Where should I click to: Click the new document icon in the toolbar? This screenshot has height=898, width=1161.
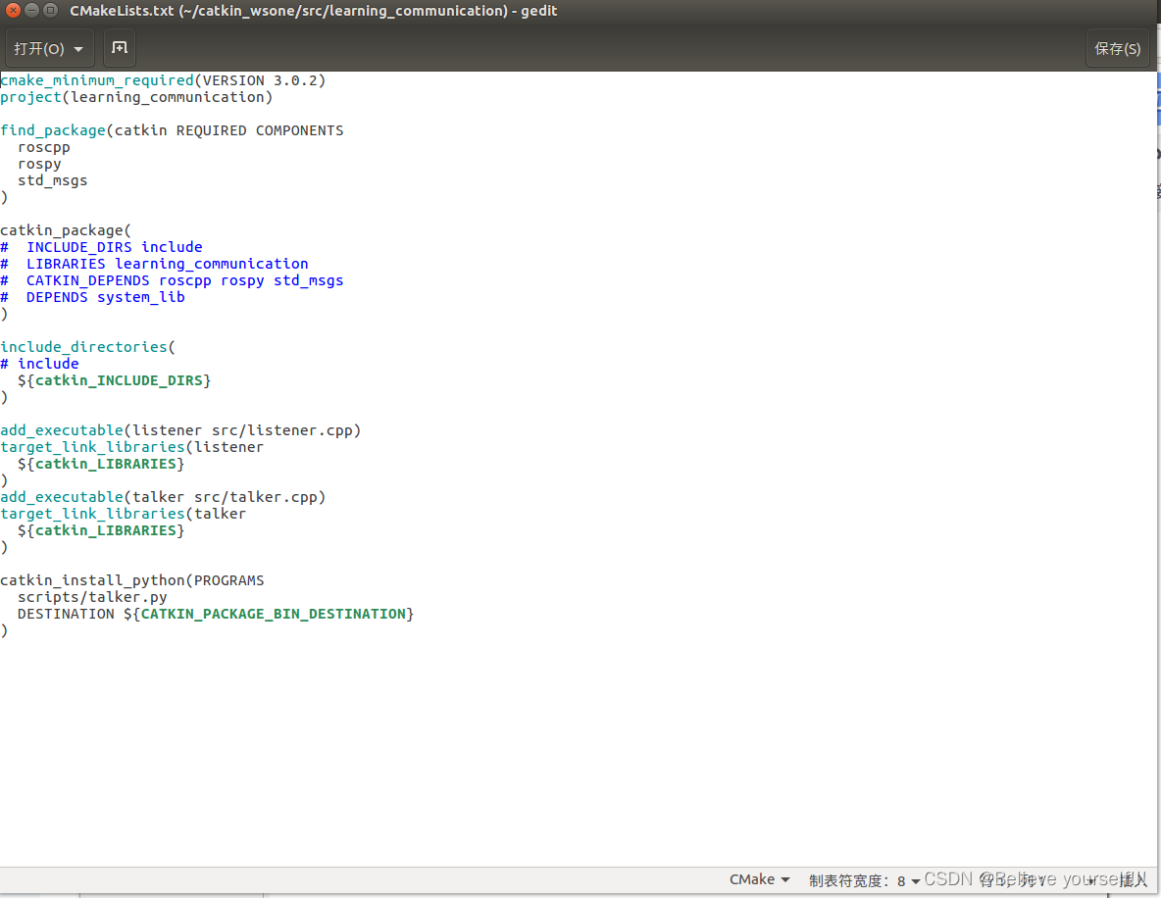pyautogui.click(x=119, y=47)
